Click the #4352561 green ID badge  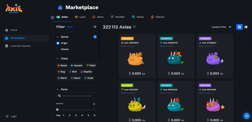(127, 86)
